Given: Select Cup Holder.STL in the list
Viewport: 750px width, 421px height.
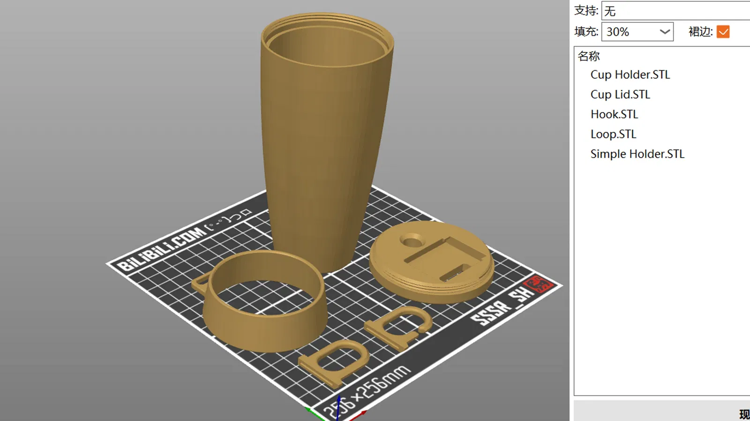Looking at the screenshot, I should 630,75.
